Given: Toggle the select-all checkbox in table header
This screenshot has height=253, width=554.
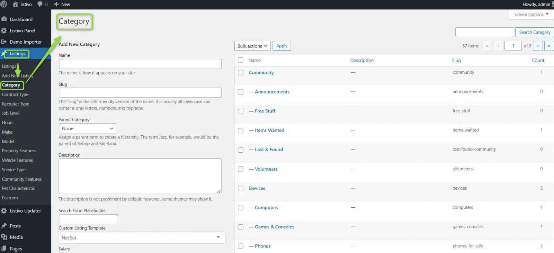Looking at the screenshot, I should (x=241, y=60).
